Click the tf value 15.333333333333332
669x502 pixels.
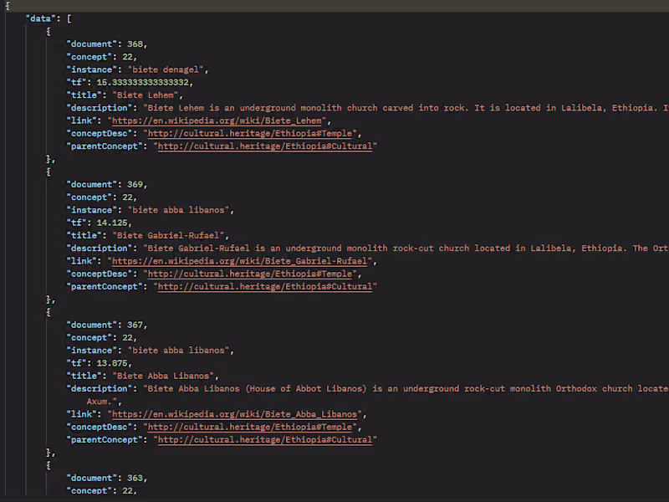pyautogui.click(x=143, y=82)
